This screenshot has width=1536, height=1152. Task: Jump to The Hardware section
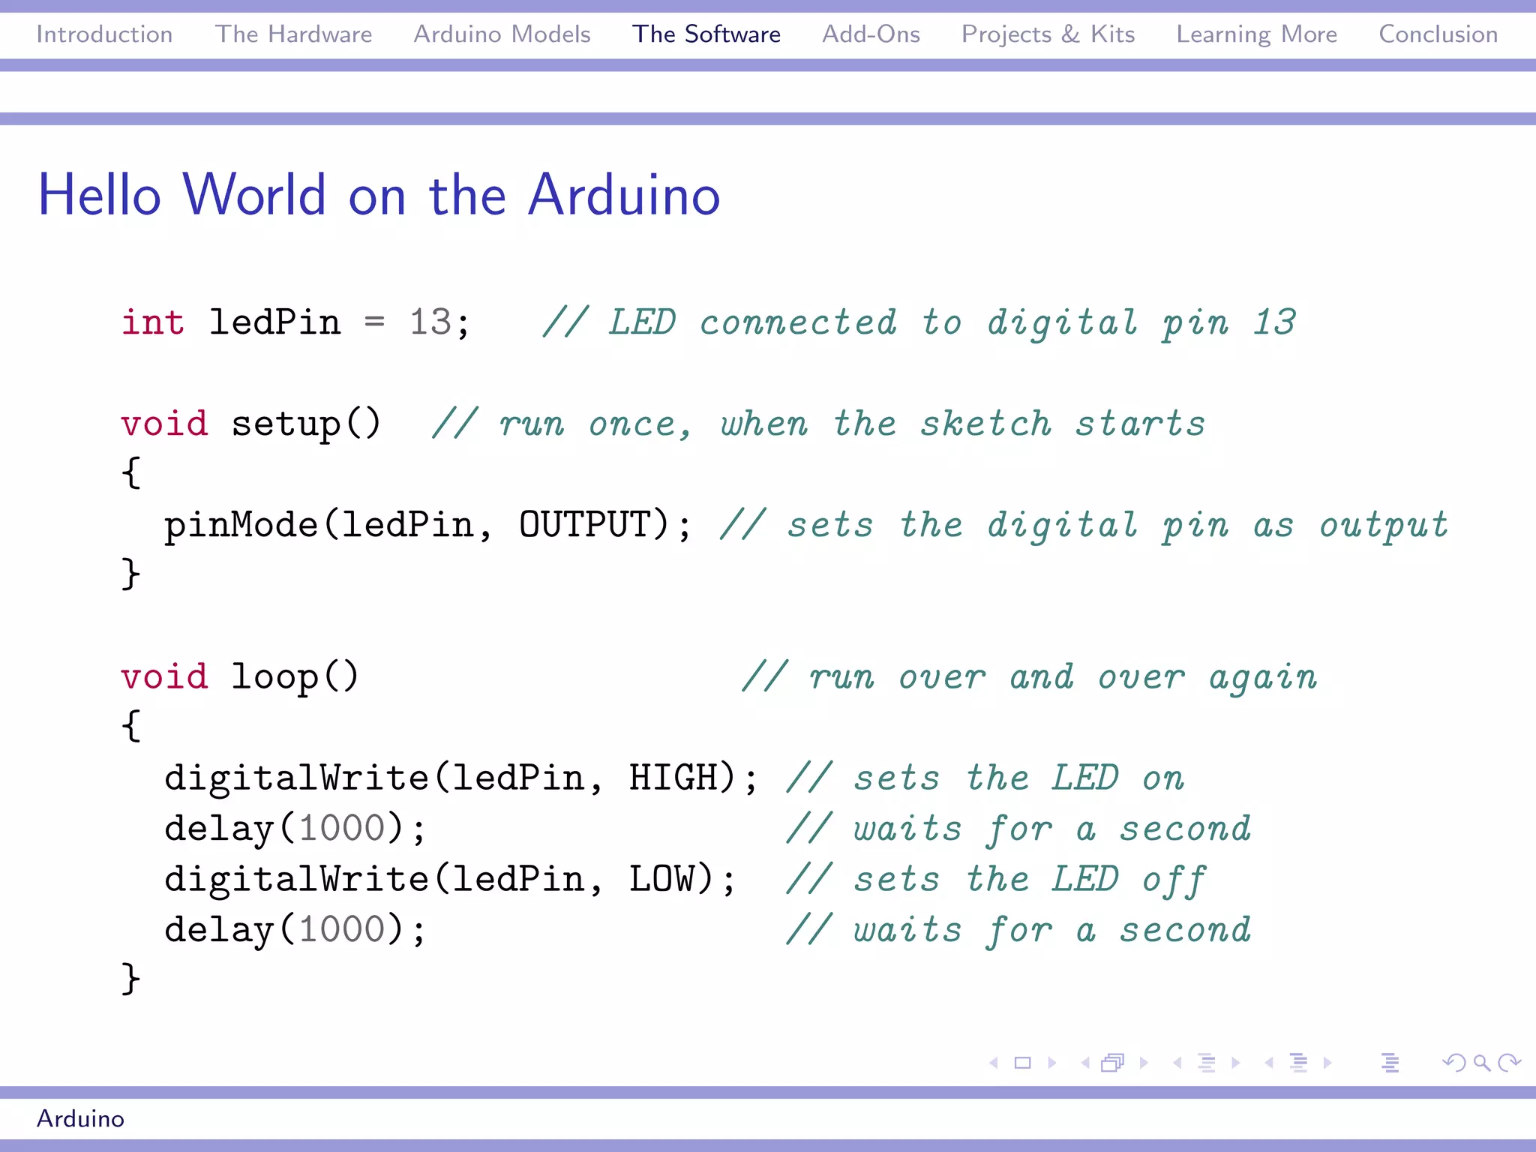tap(293, 34)
